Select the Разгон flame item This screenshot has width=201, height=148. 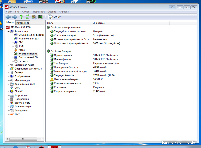point(22,50)
